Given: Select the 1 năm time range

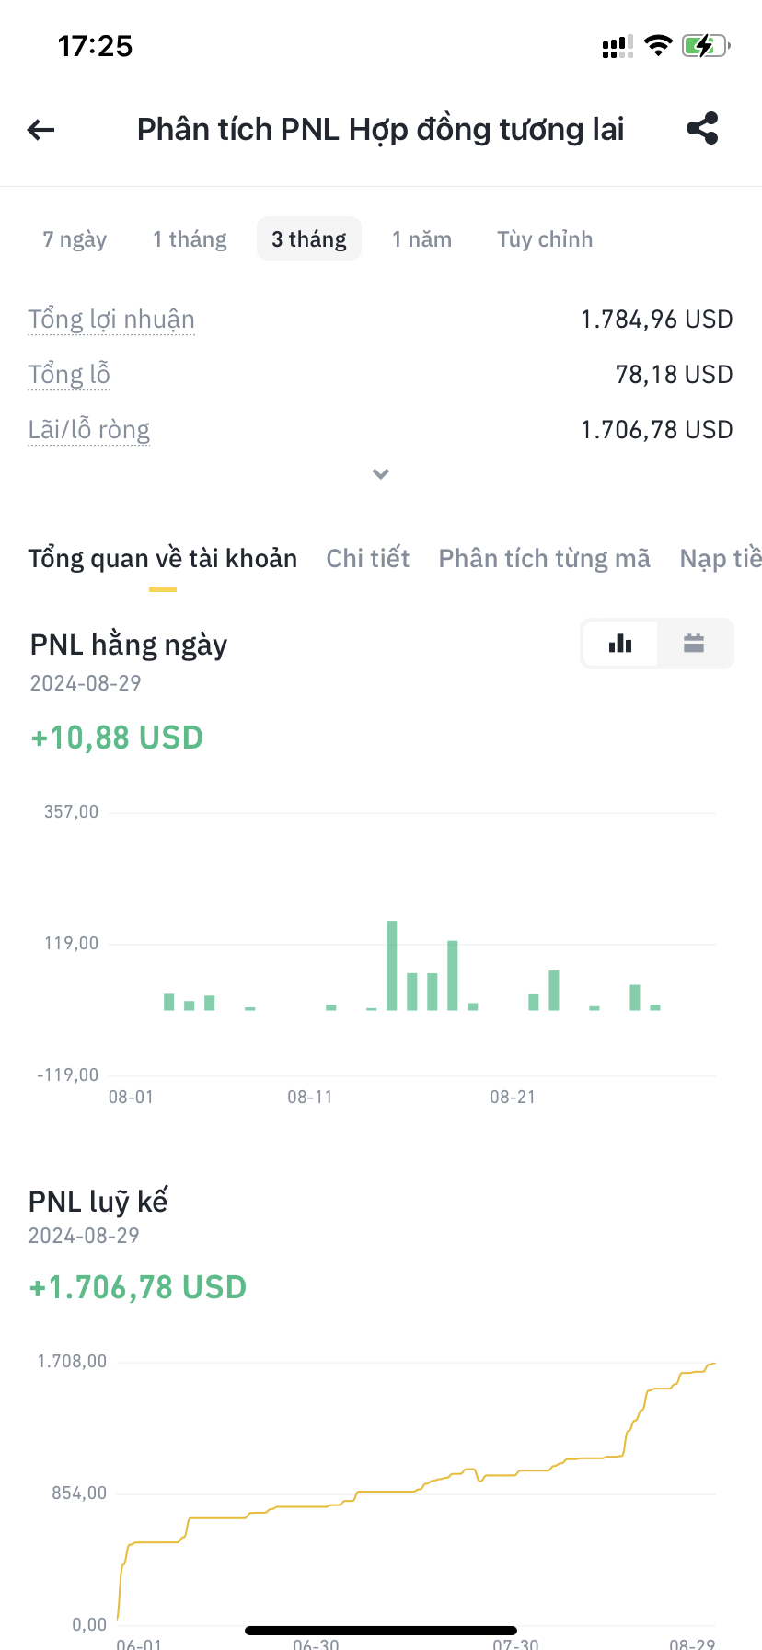Looking at the screenshot, I should [421, 239].
